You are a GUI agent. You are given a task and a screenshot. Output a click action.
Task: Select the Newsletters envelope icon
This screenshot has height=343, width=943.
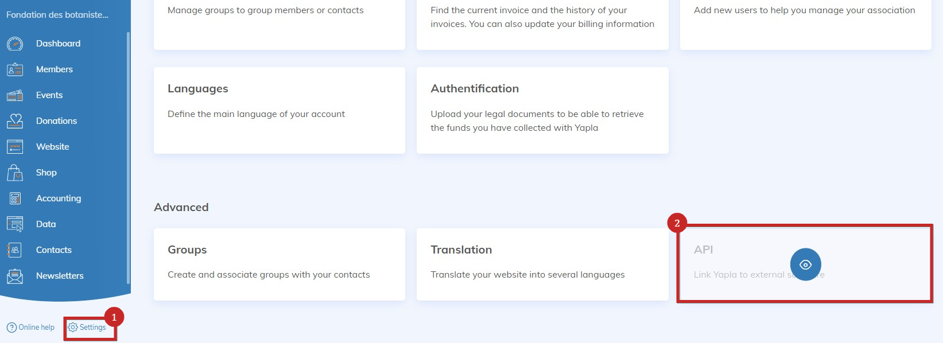(x=15, y=276)
